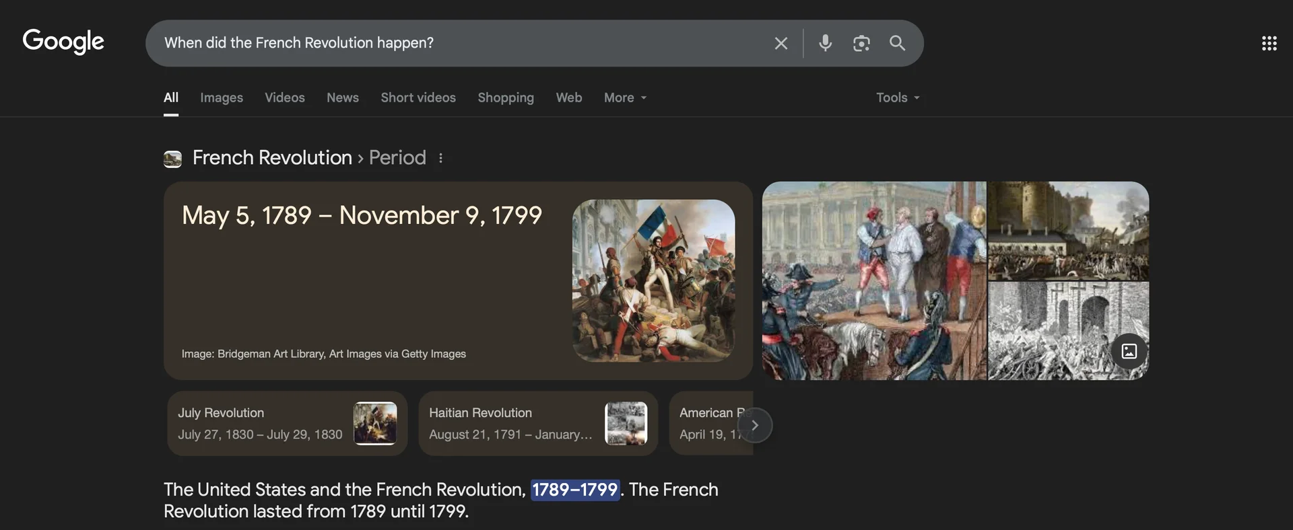Clear the search query with the X
The width and height of the screenshot is (1293, 530).
[x=781, y=42]
